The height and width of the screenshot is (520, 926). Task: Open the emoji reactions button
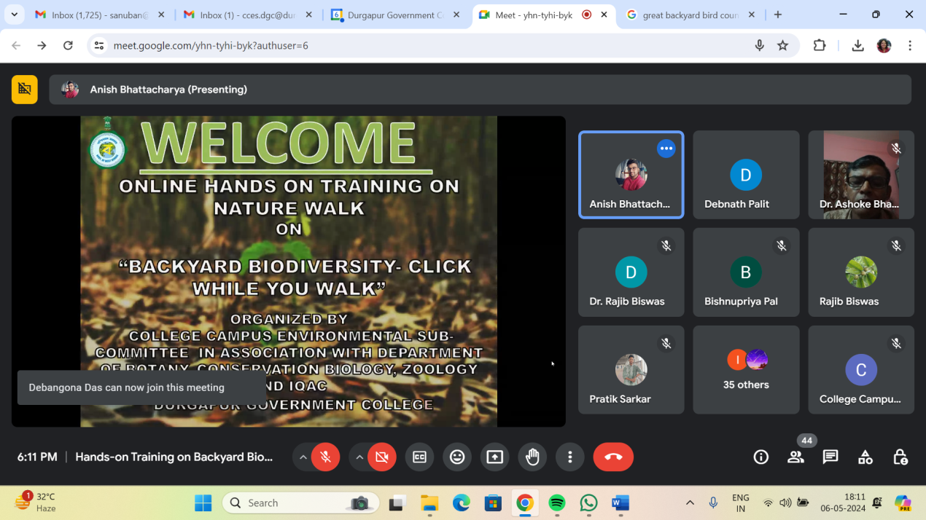point(457,457)
